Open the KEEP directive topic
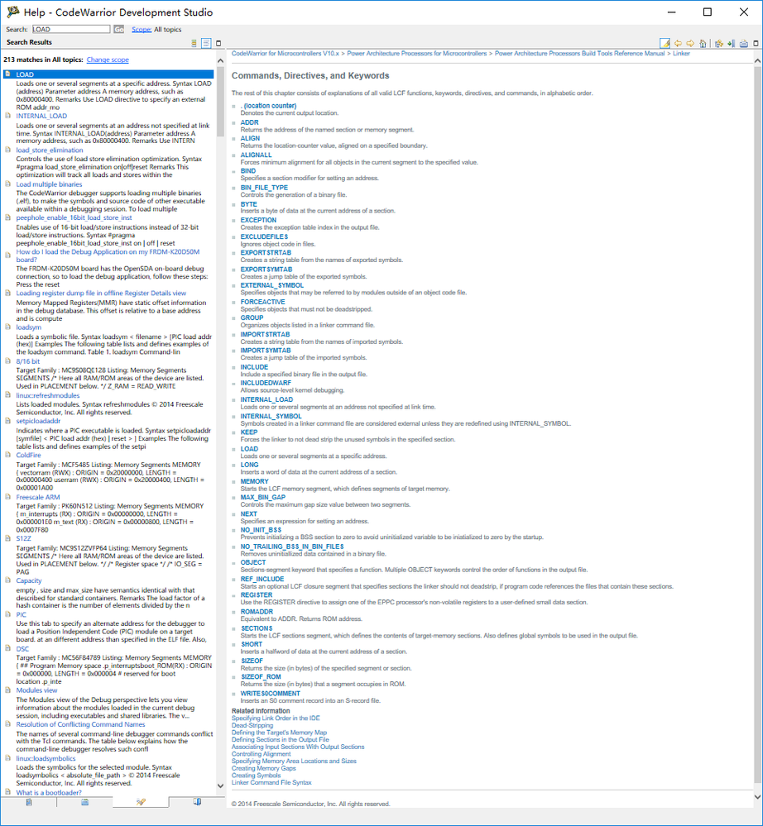 [249, 432]
